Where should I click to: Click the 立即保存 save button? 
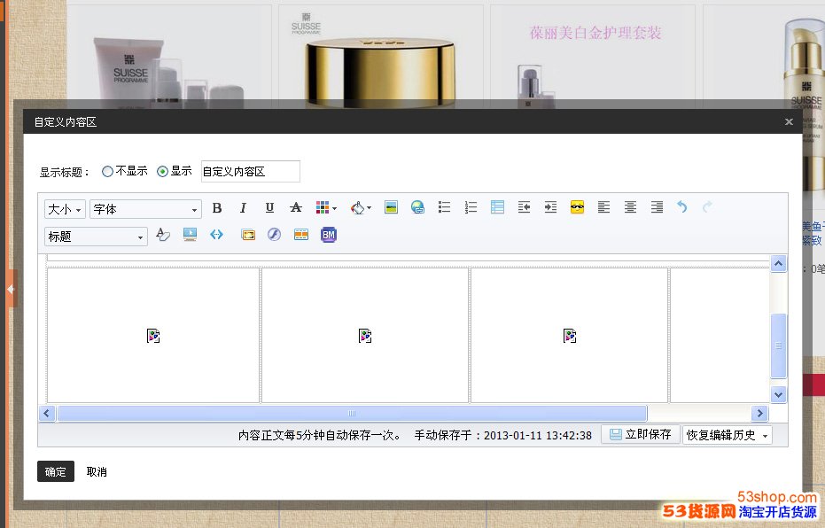pyautogui.click(x=640, y=434)
